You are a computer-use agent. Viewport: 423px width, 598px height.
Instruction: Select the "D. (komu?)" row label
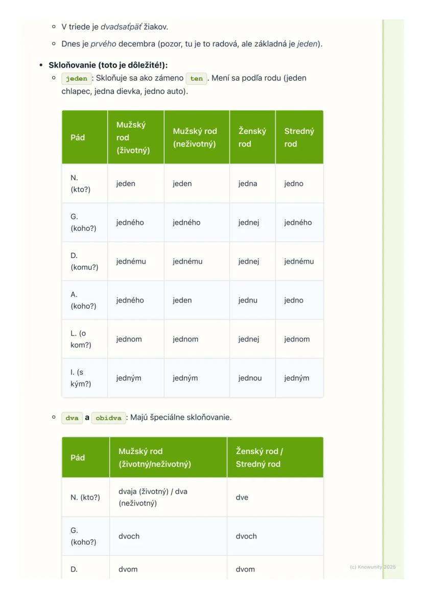click(84, 261)
